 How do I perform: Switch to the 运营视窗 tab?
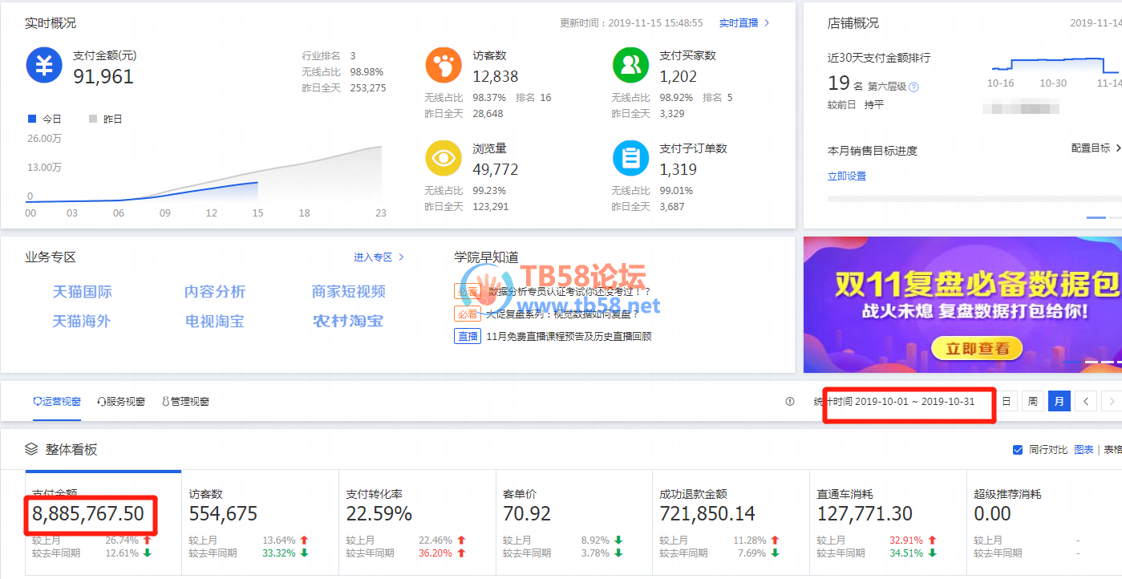pyautogui.click(x=57, y=401)
